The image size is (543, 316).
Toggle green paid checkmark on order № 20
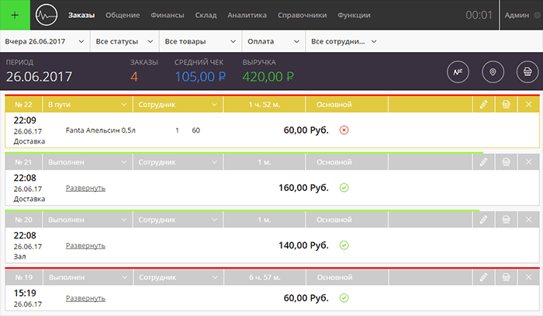click(344, 245)
